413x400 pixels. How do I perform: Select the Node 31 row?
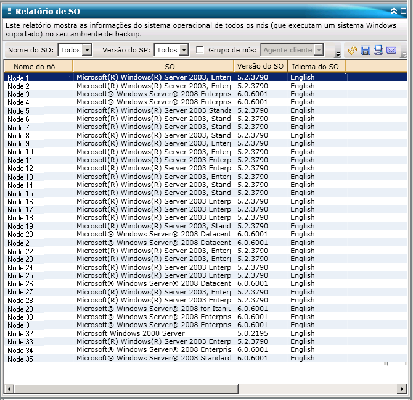point(205,325)
